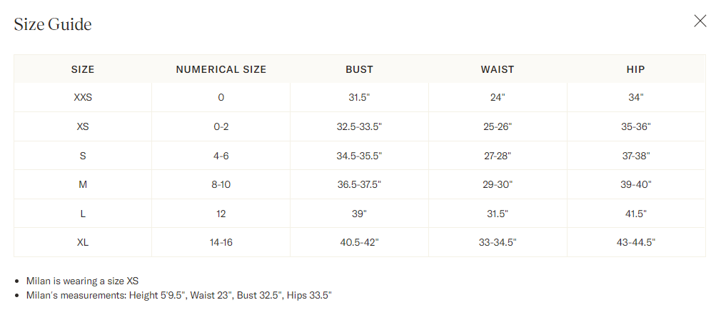Click the WAIST column header

click(x=498, y=69)
